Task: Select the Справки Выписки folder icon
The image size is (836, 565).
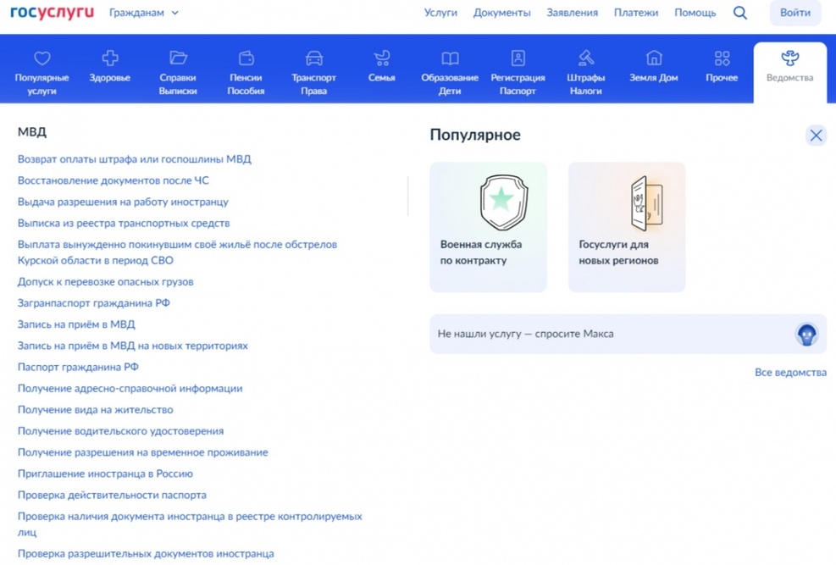Action: pos(178,58)
